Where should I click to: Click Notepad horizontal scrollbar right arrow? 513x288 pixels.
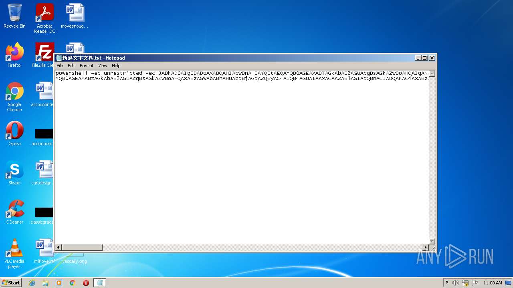426,248
